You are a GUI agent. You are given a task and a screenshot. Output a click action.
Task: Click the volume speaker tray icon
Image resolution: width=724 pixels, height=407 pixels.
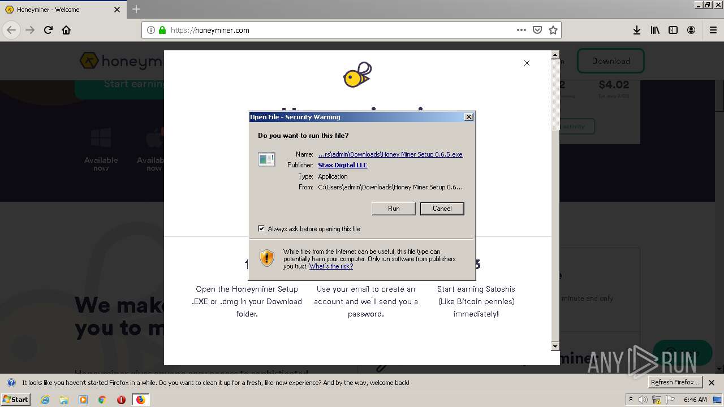pyautogui.click(x=643, y=400)
